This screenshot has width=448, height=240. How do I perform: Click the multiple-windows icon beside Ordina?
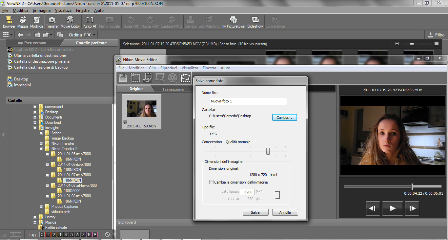(x=60, y=35)
